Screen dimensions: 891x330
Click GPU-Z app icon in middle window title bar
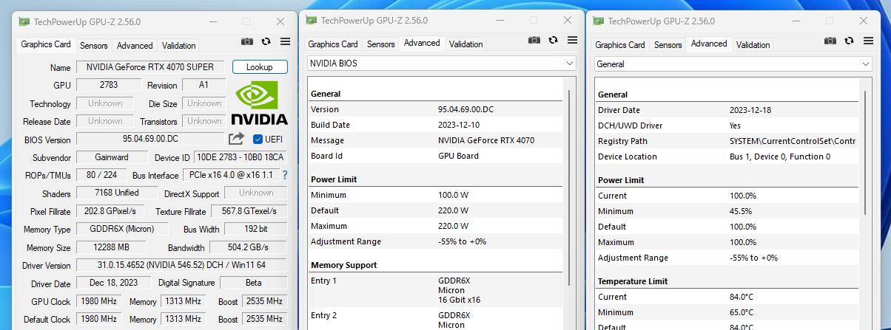[x=312, y=21]
